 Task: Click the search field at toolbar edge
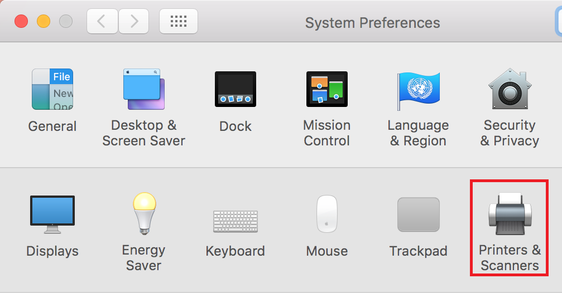click(x=559, y=22)
